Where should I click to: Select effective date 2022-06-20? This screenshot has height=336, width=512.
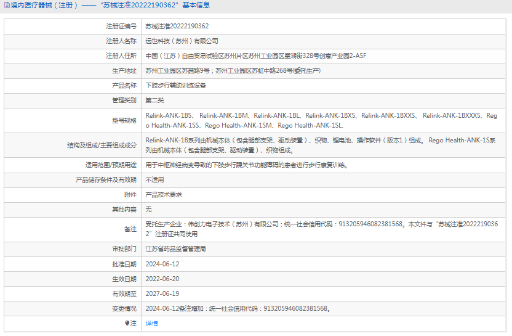pos(162,279)
